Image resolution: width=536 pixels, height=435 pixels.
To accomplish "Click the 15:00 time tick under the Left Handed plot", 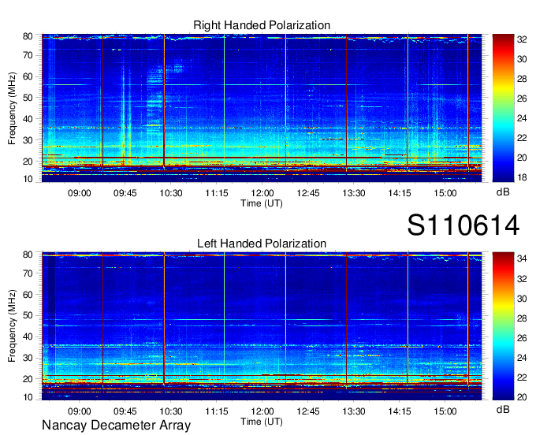I will 445,411.
